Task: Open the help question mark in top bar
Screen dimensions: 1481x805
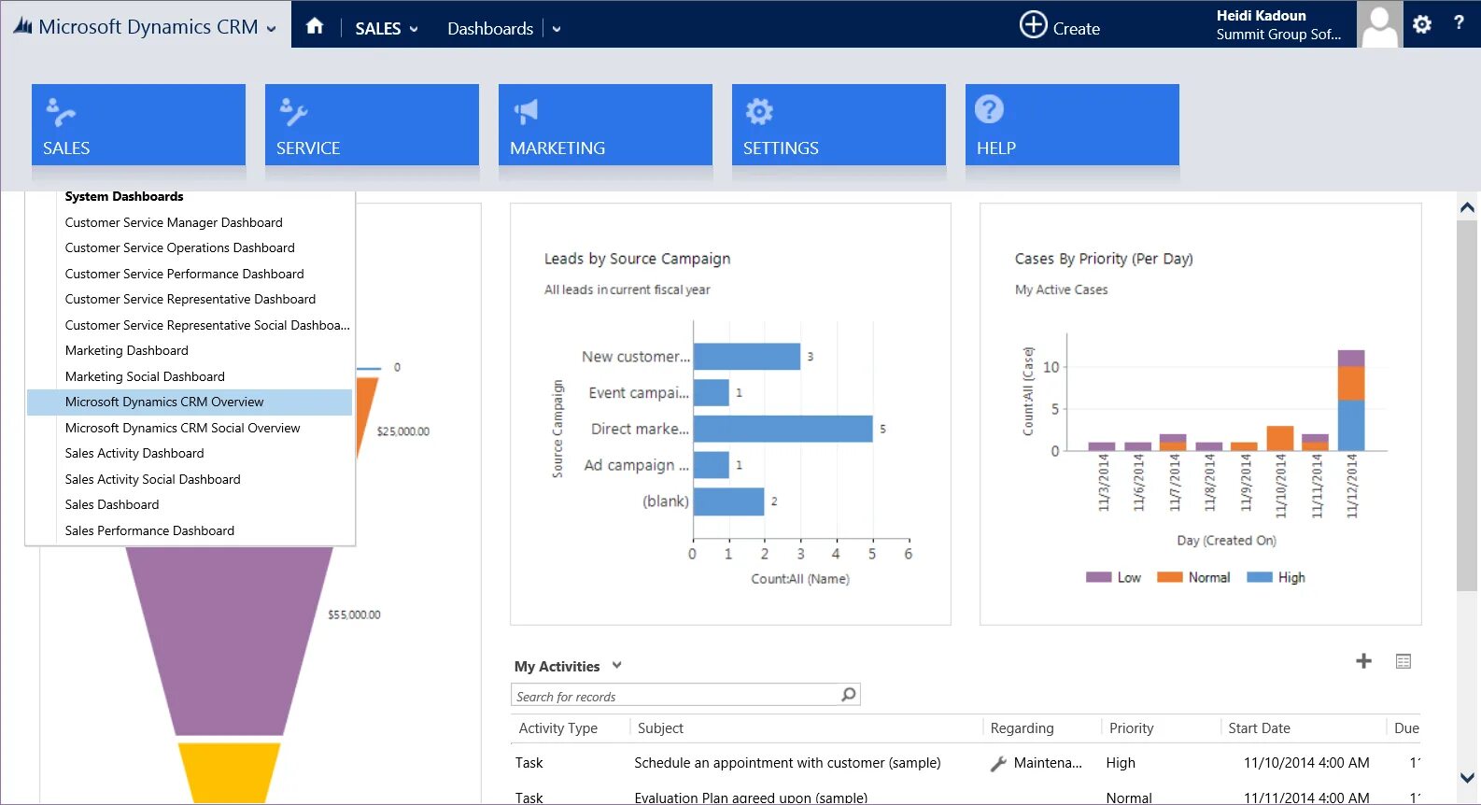Action: [x=1459, y=23]
